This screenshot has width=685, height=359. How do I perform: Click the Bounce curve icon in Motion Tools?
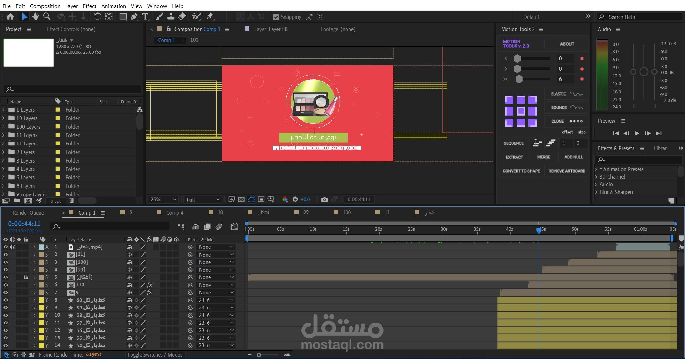pos(576,107)
